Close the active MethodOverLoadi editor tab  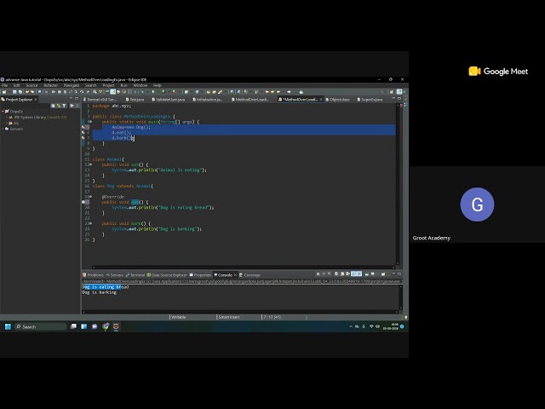click(x=321, y=100)
